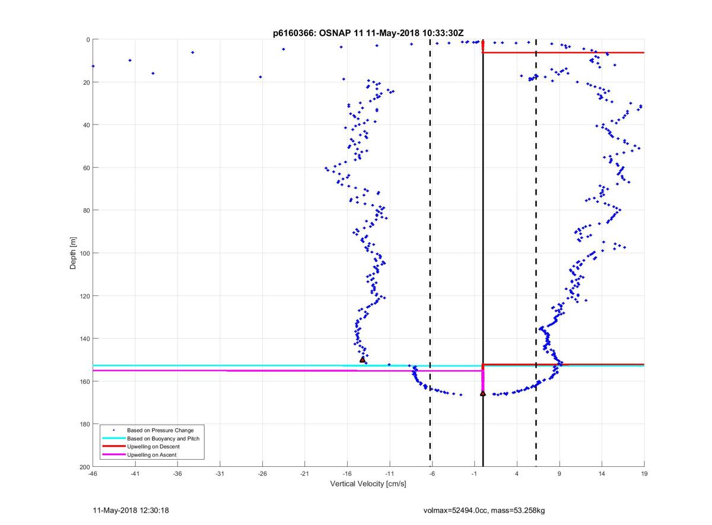Click the depth-axis tick label '100'
This screenshot has width=712, height=525.
(x=84, y=253)
